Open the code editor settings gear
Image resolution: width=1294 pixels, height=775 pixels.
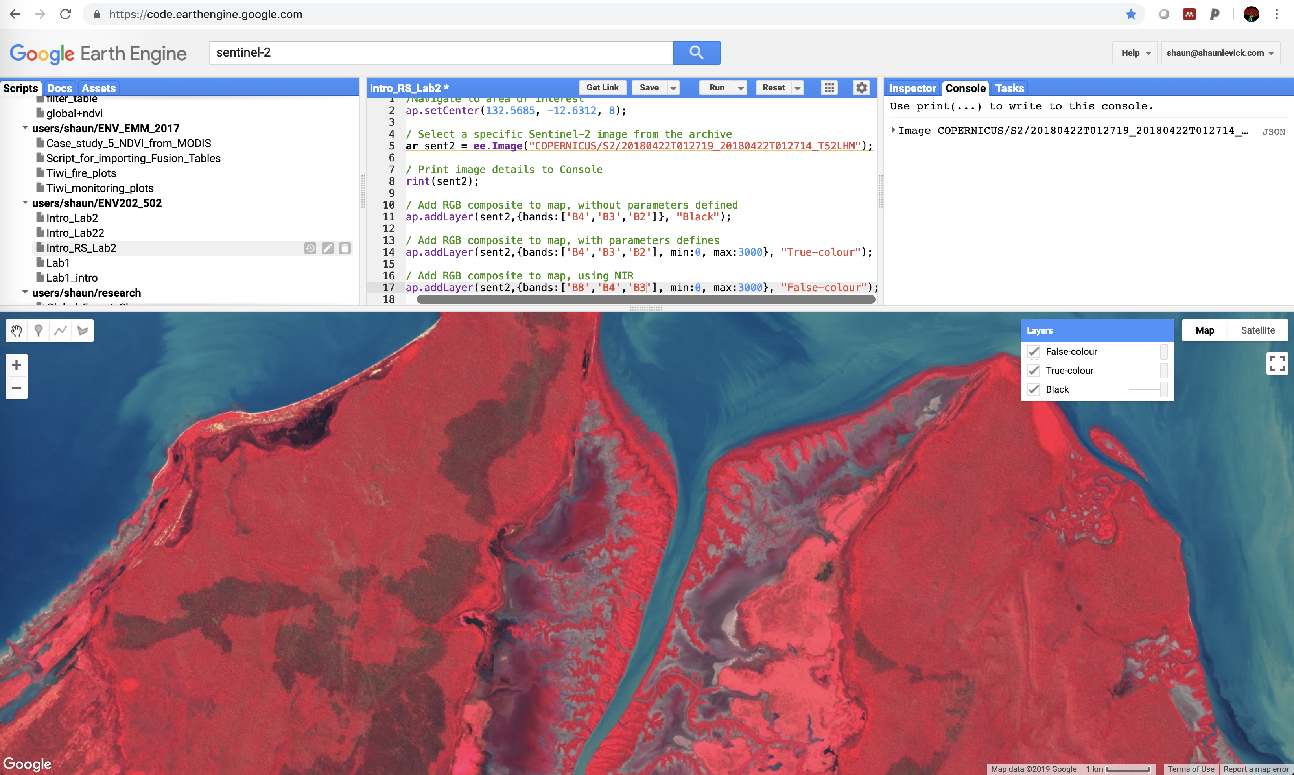click(861, 87)
